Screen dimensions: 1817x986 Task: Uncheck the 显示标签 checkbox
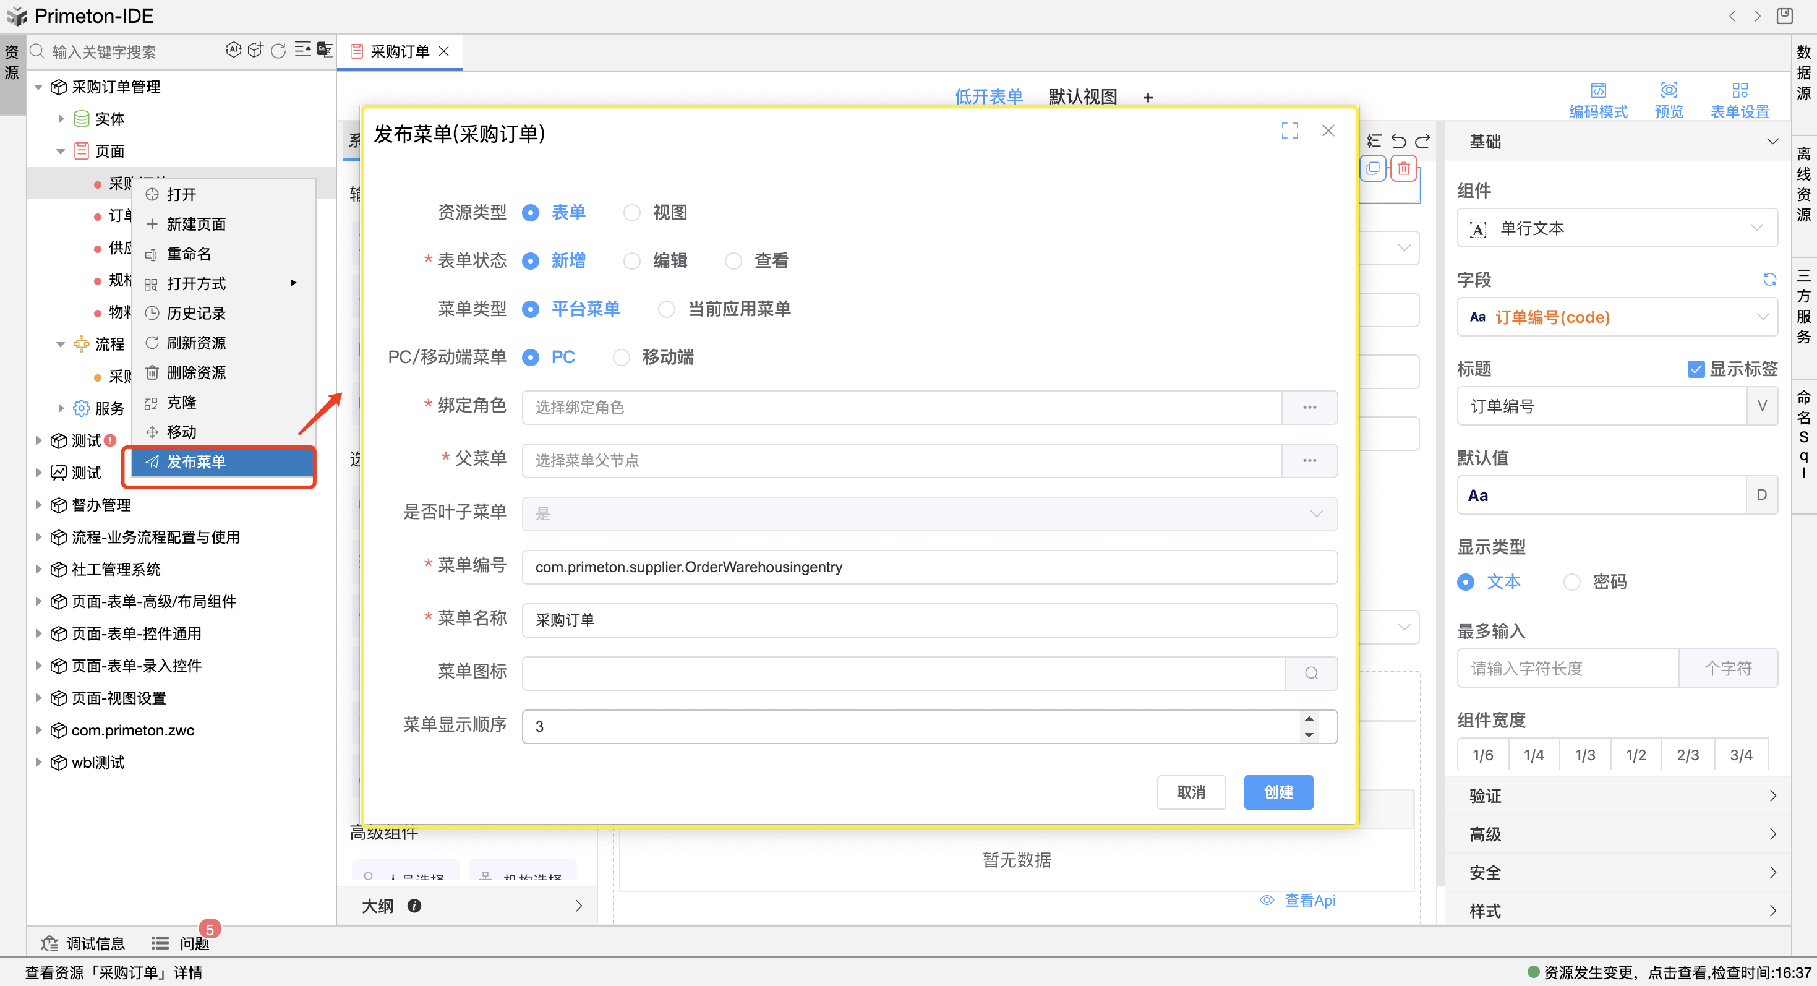(1696, 369)
